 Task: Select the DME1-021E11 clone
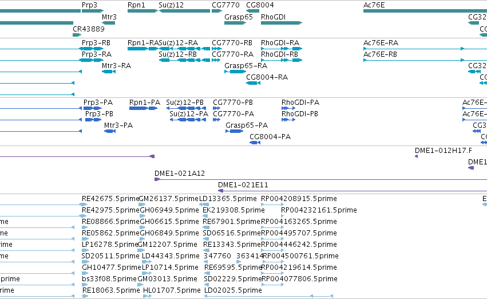[x=353, y=191]
